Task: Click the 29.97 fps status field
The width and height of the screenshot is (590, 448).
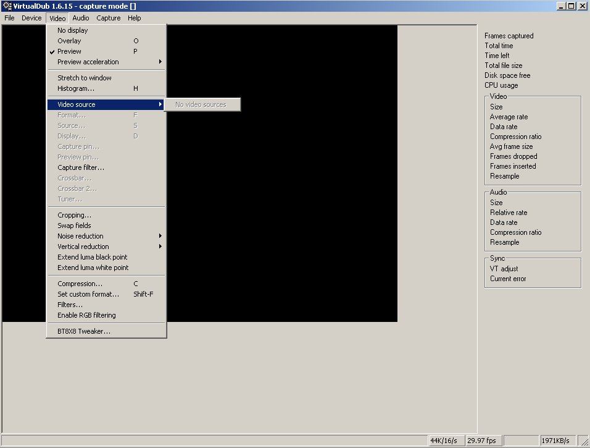Action: point(484,441)
